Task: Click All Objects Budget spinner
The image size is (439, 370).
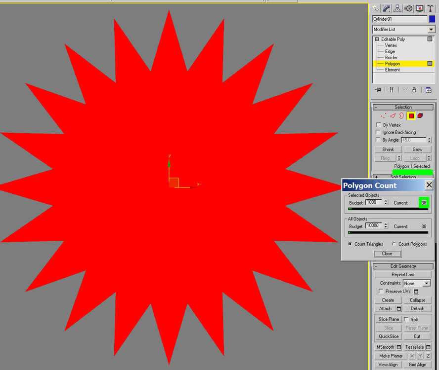Action: pyautogui.click(x=386, y=225)
